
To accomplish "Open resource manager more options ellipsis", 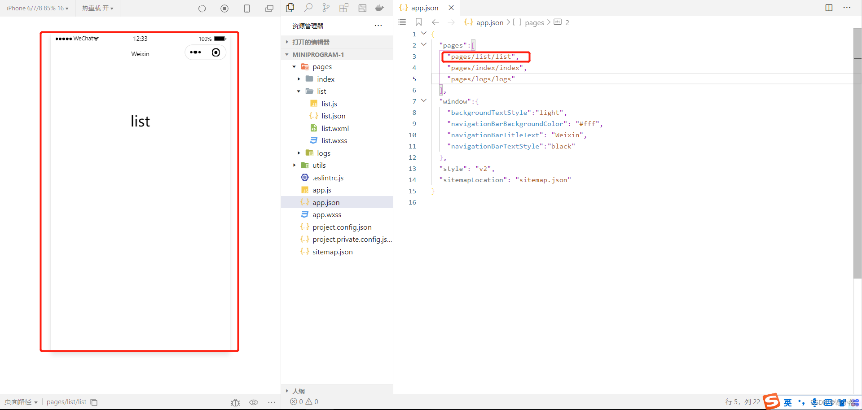I will pos(378,26).
